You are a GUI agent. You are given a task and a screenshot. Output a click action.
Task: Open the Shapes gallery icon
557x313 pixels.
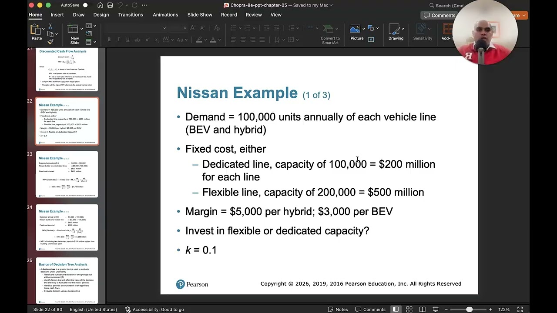coord(371,28)
